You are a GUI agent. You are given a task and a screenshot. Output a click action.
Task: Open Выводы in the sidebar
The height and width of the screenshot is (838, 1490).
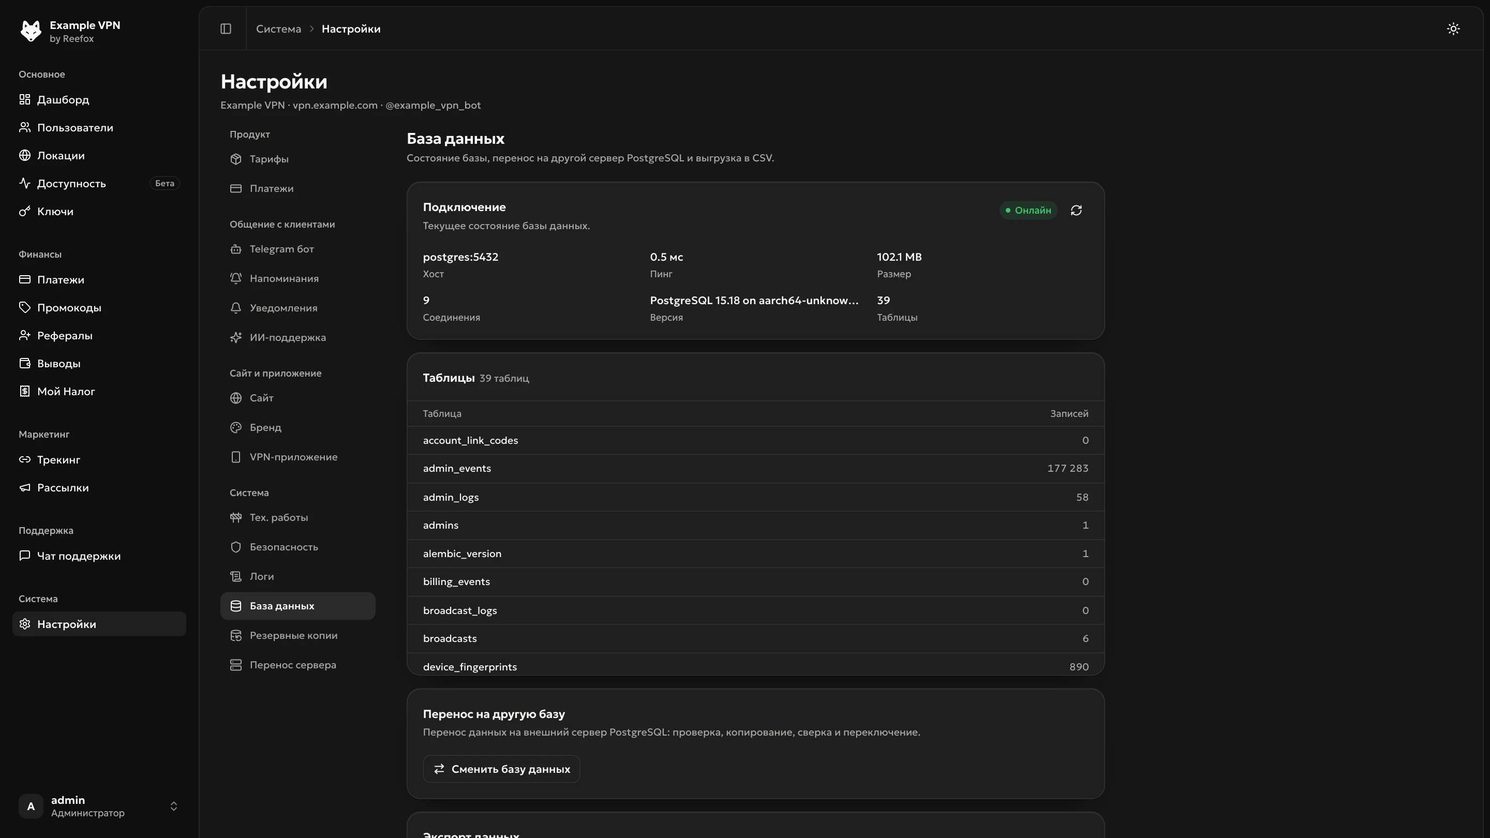coord(99,363)
